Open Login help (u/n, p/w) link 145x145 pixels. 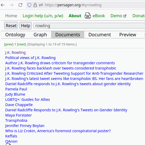pyautogui.click(x=43, y=16)
